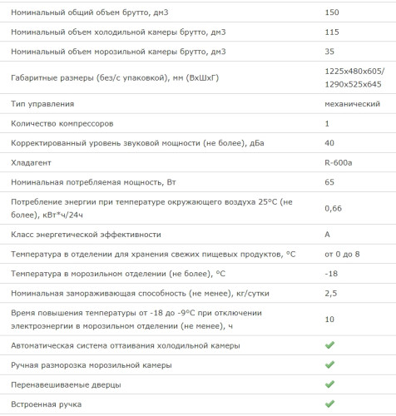Click the energy efficiency class A value

pos(327,235)
